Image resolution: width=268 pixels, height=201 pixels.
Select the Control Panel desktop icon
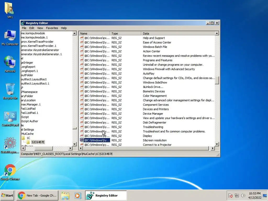pos(10,116)
